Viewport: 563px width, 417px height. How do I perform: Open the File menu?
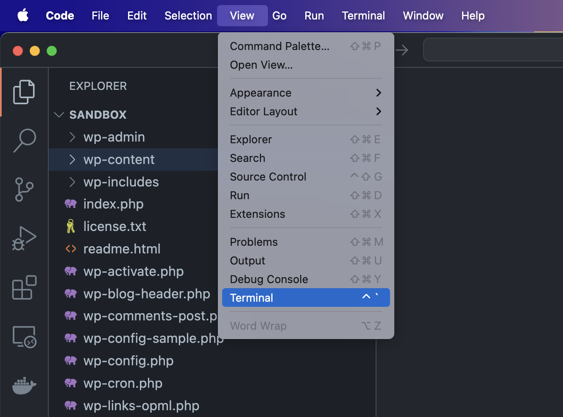[100, 16]
